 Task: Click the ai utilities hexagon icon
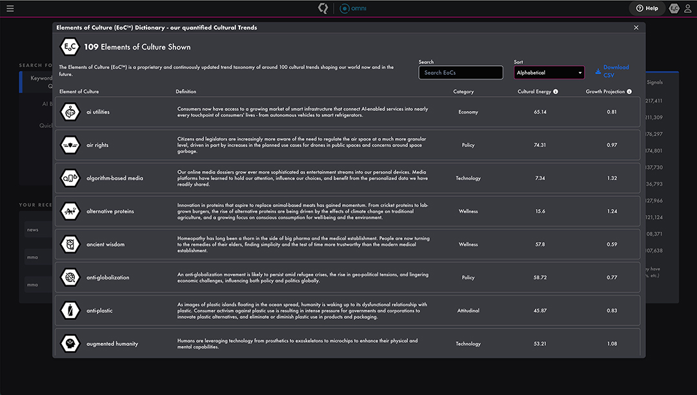point(70,112)
